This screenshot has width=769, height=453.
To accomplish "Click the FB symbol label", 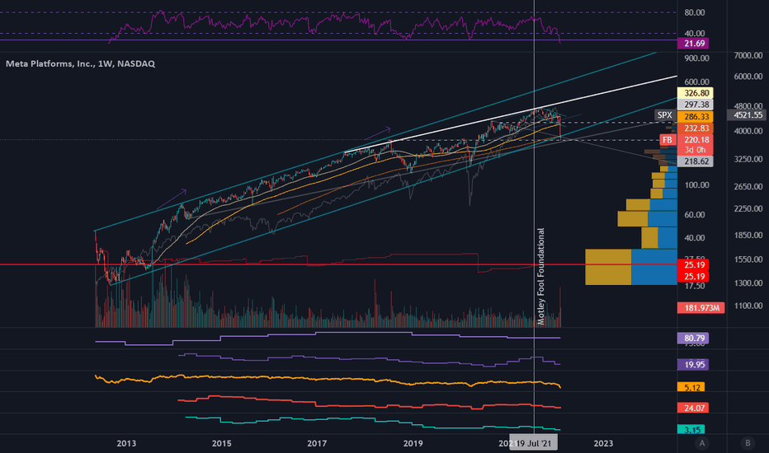I will point(667,139).
